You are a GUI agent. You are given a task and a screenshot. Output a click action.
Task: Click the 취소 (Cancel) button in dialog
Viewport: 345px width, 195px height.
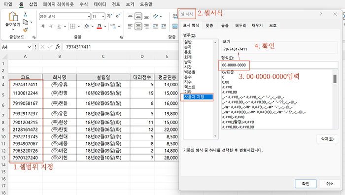pyautogui.click(x=330, y=184)
